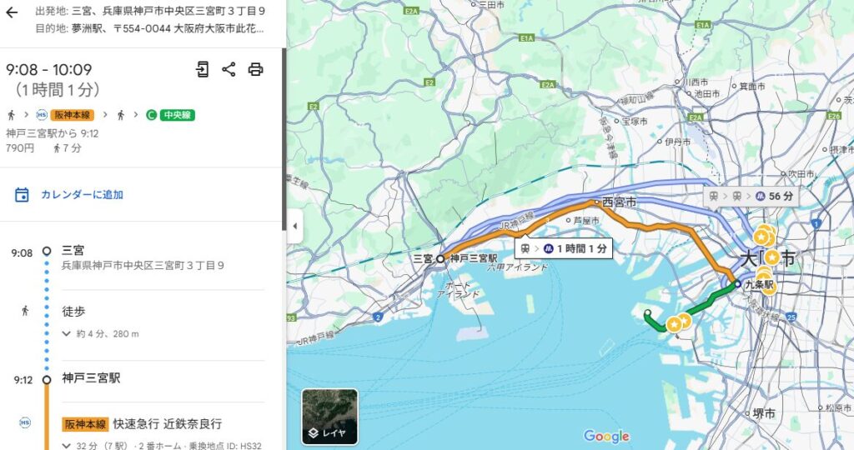Add route via カレンダーに追加 link
854x450 pixels.
pos(83,195)
